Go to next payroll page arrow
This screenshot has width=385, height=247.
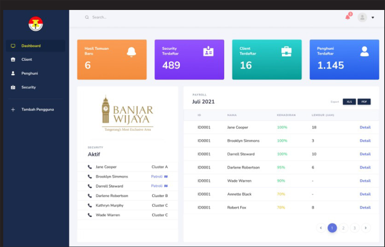[x=366, y=228]
